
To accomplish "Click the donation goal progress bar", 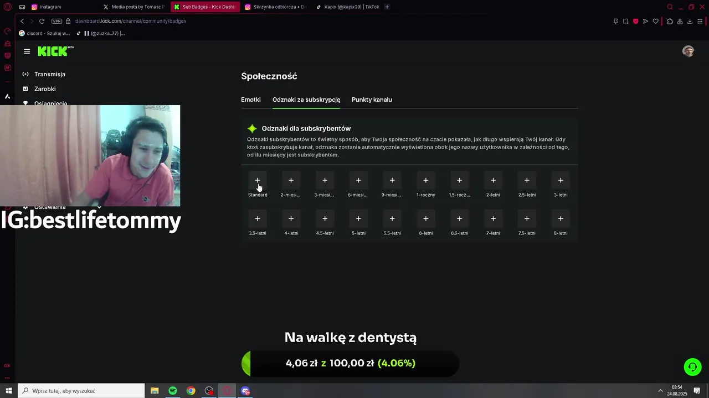I will click(x=350, y=363).
